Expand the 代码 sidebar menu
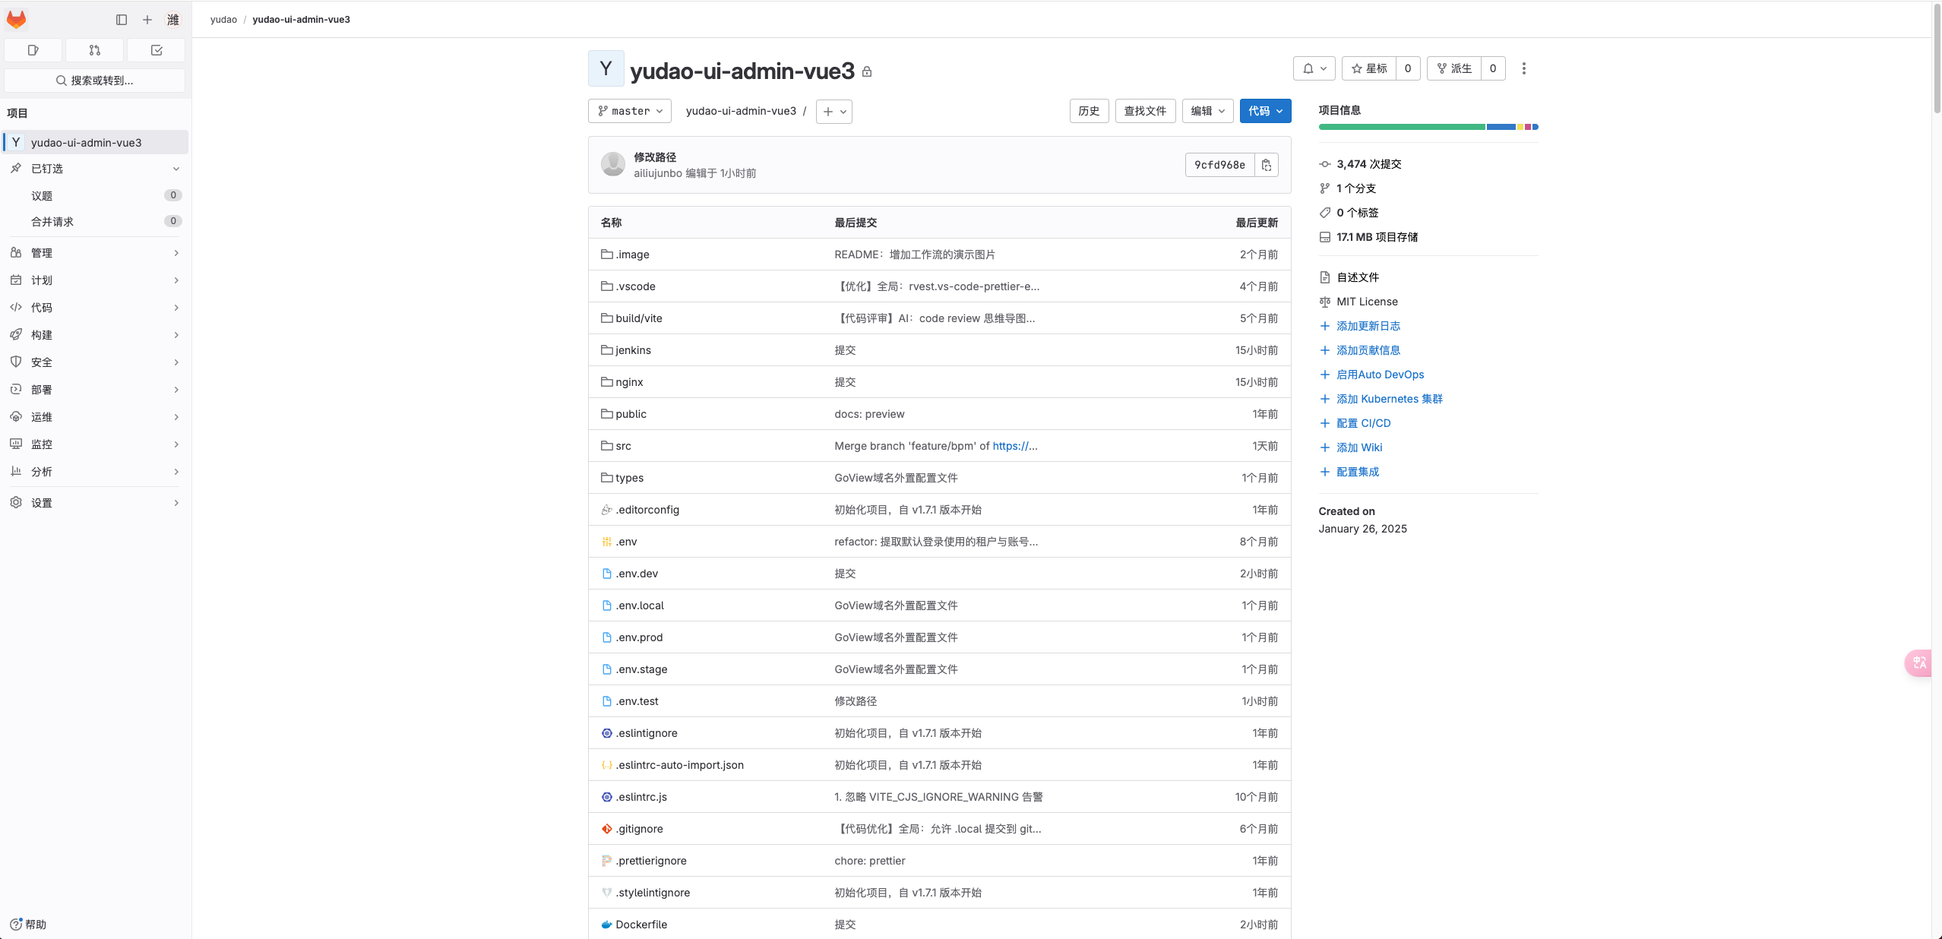1942x939 pixels. coord(96,308)
